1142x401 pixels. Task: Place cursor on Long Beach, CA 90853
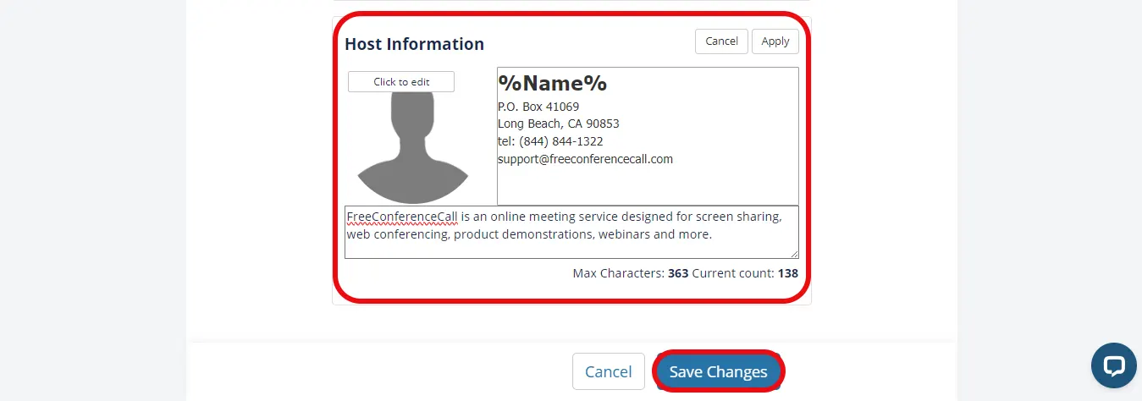tap(558, 124)
